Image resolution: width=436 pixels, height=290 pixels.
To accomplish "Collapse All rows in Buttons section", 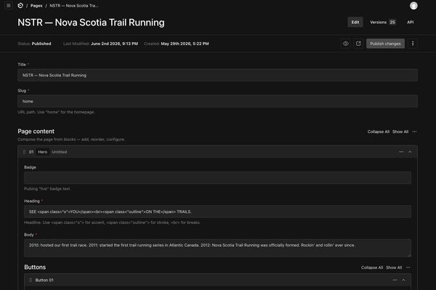I will [372, 267].
